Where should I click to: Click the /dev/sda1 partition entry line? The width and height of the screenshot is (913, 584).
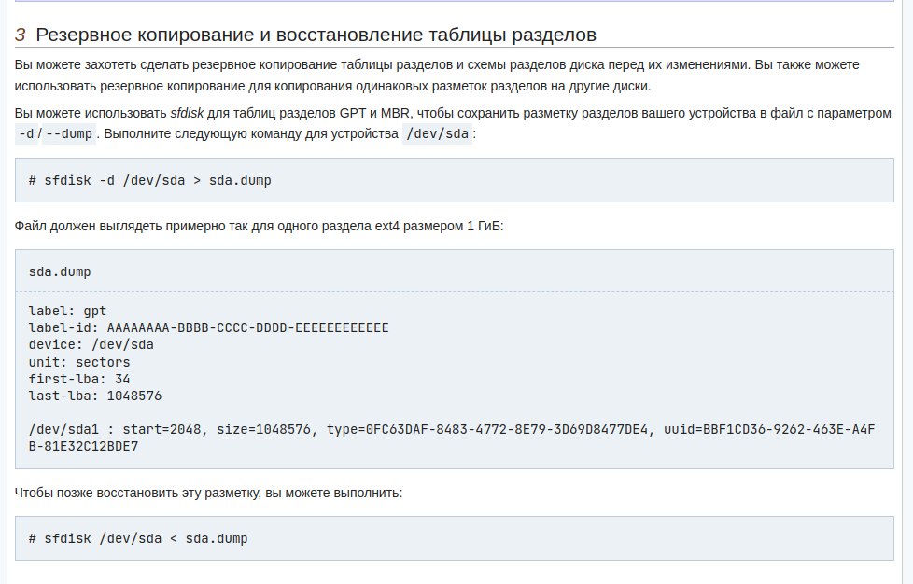tap(450, 429)
